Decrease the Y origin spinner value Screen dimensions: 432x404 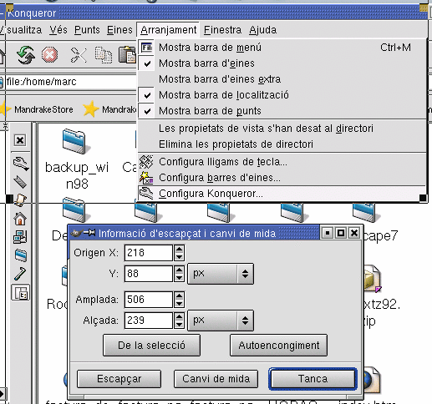tap(179, 278)
